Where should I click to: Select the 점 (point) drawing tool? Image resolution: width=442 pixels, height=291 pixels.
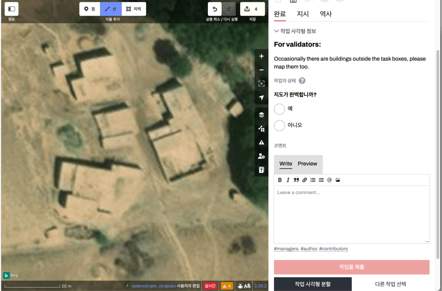89,9
